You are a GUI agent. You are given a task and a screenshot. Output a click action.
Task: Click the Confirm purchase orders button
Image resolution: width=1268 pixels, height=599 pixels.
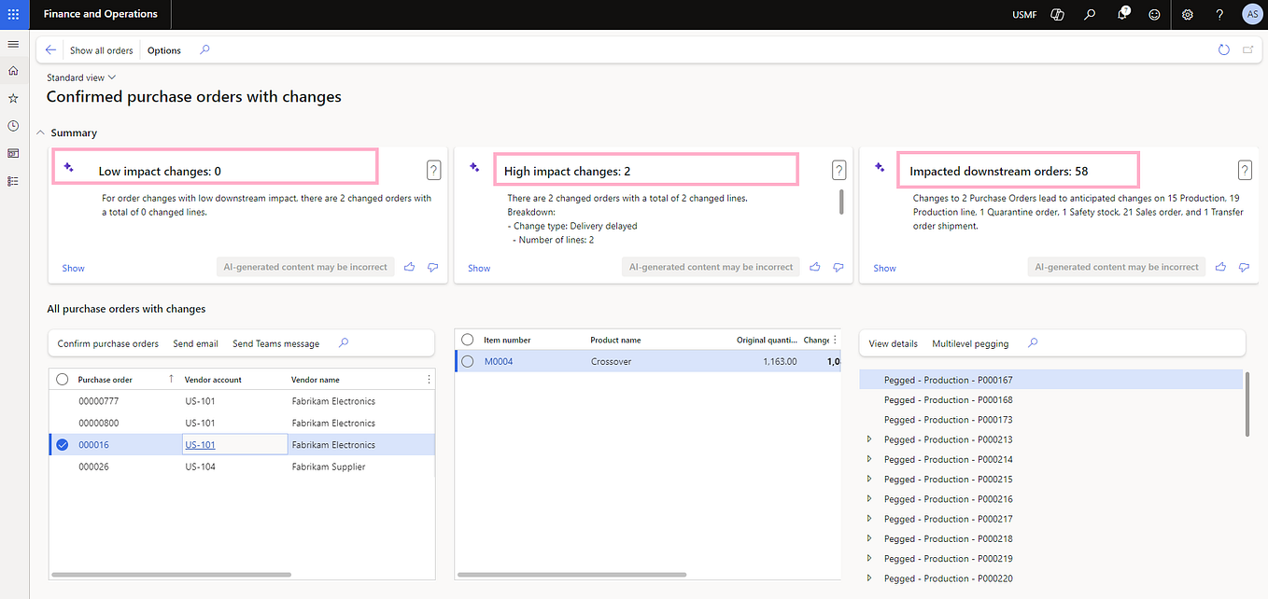[107, 342]
